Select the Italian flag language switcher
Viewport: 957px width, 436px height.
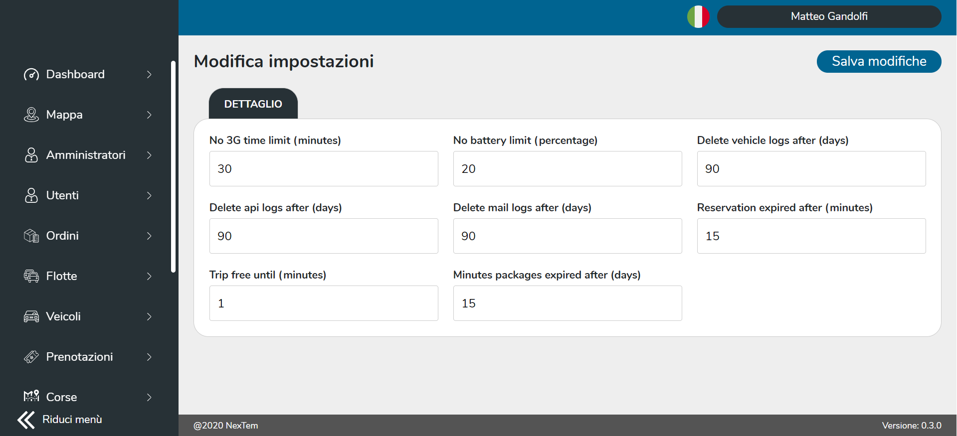pyautogui.click(x=698, y=17)
